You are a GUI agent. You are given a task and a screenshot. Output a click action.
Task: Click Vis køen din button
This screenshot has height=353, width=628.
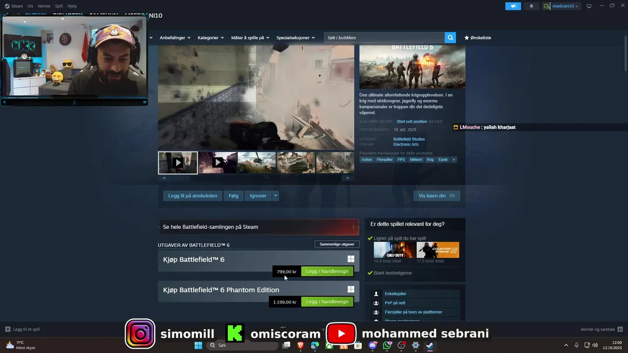[x=437, y=196]
